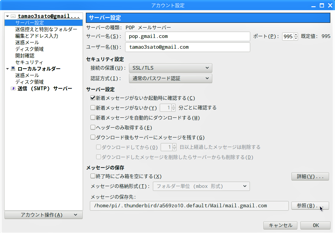Enable periodic 新着メッセージがないか(Y) check
Image resolution: width=335 pixels, height=233 pixels.
coord(93,108)
